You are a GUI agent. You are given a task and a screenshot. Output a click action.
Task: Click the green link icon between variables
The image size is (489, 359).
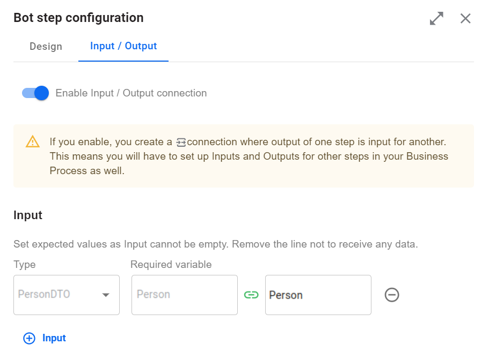click(251, 295)
